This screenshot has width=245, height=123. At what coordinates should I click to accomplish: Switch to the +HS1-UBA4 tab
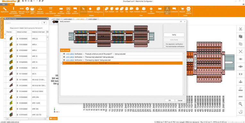(x=92, y=19)
